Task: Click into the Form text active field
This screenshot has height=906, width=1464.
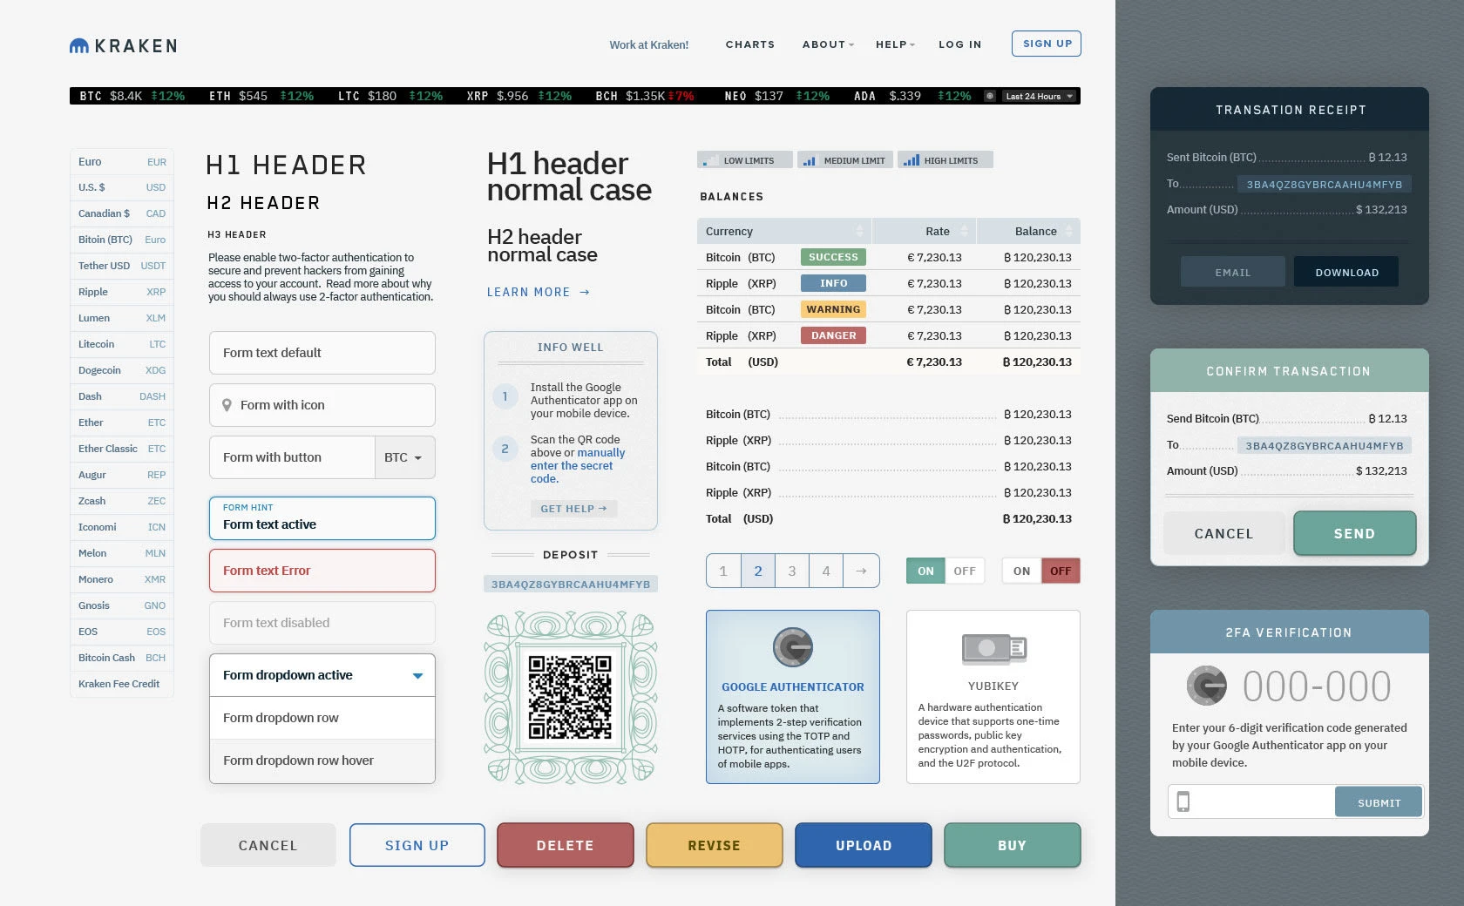Action: pos(322,518)
